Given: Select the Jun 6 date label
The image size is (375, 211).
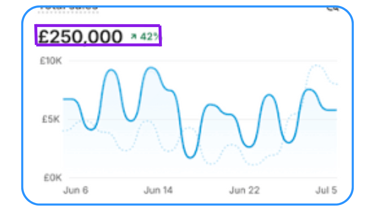Looking at the screenshot, I should (76, 190).
